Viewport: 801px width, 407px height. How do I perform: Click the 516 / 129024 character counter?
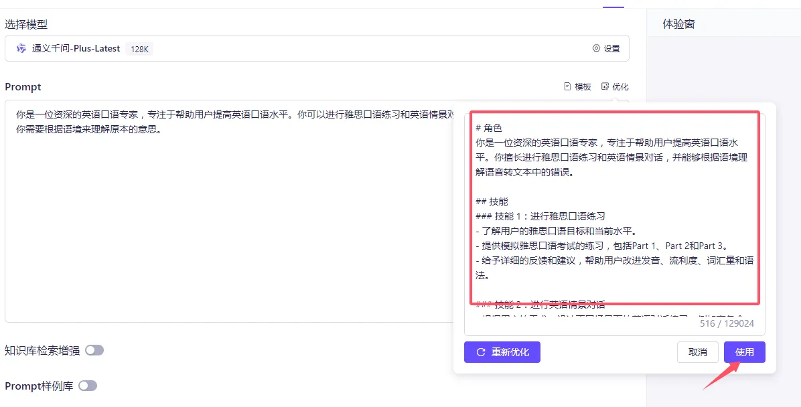click(727, 323)
